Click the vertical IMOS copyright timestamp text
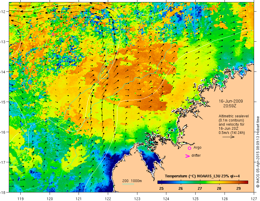Image resolution: width=260 pixels, height=201 pixels. coord(258,152)
